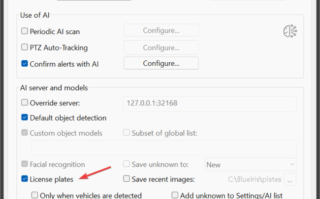Toggle the PTZ Auto-Tracking checkbox
Screen dimensions: 320x199
pyautogui.click(x=25, y=48)
